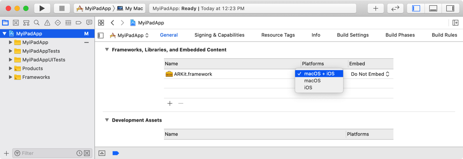This screenshot has height=159, width=463.
Task: Open the Find navigator magnifier icon
Action: click(37, 23)
